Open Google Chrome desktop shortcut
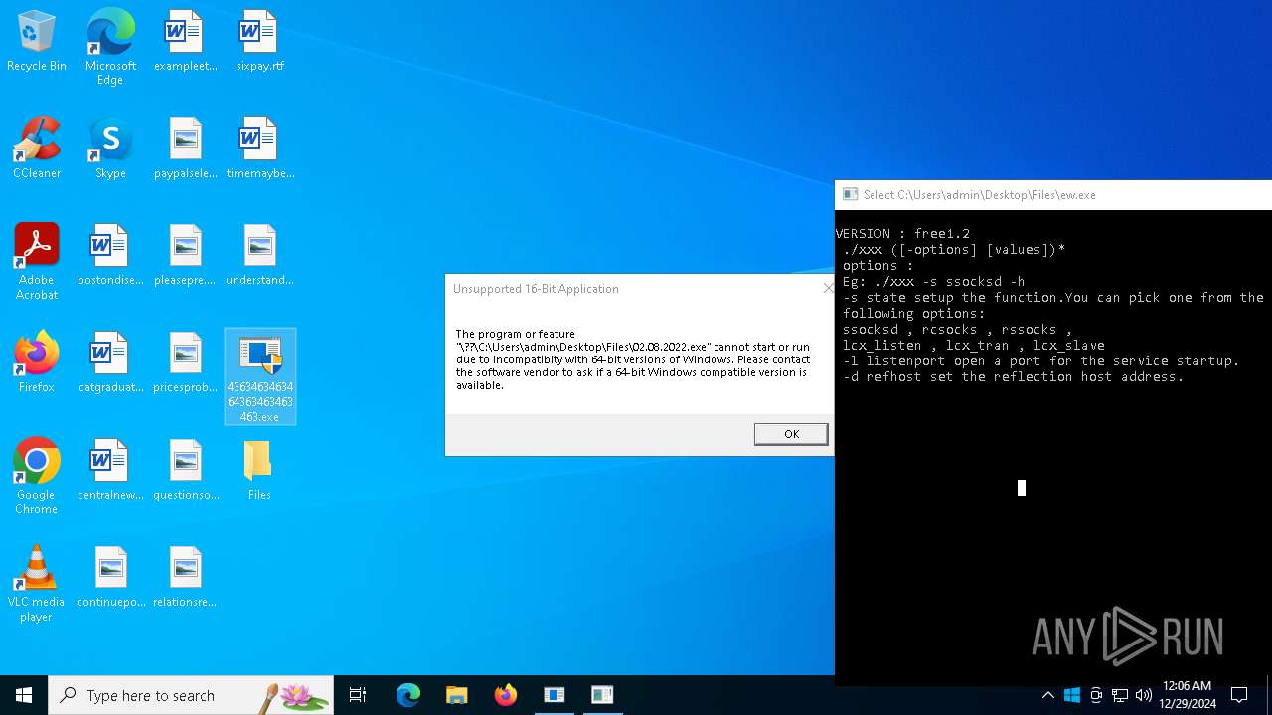Image resolution: width=1272 pixels, height=715 pixels. click(37, 477)
